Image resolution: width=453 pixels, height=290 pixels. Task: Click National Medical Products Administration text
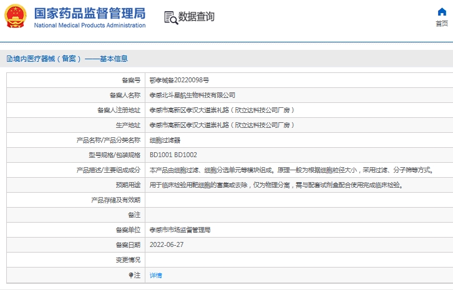[x=90, y=26]
